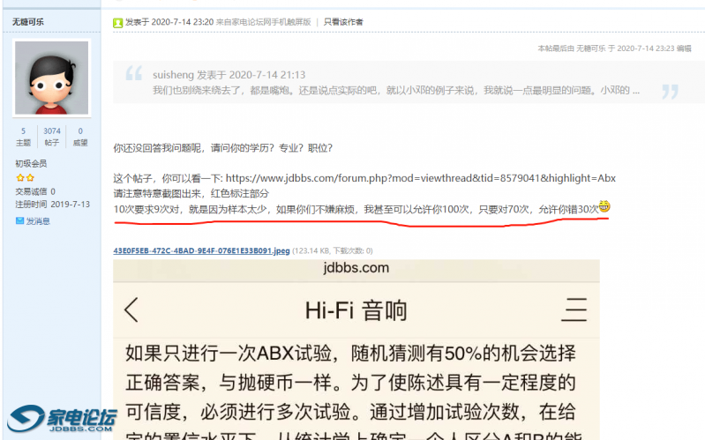The image size is (705, 440).
Task: Click the green user icon beside post date
Action: (118, 22)
